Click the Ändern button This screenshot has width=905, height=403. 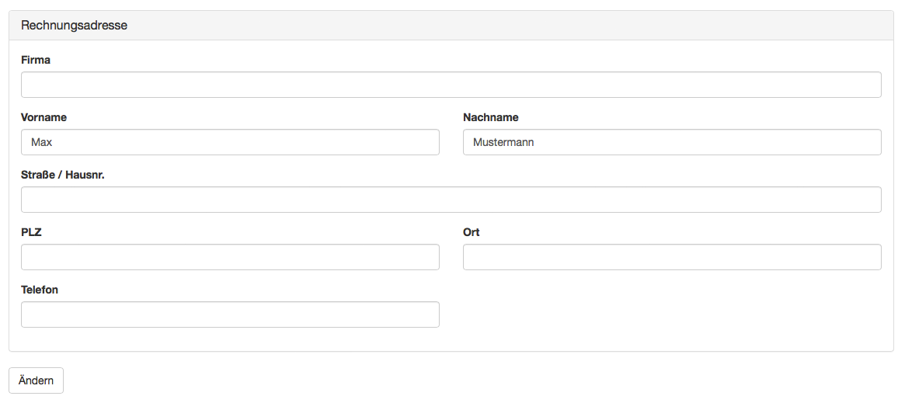(x=36, y=380)
